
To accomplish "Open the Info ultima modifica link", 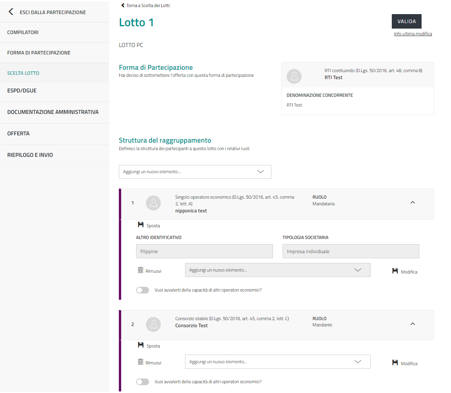I will (x=413, y=34).
